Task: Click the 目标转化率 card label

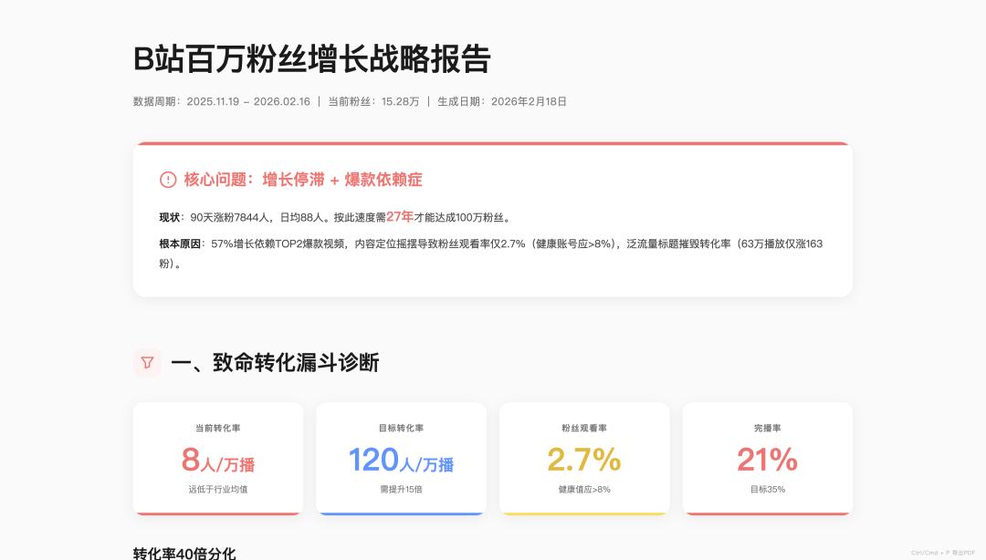Action: pos(401,428)
